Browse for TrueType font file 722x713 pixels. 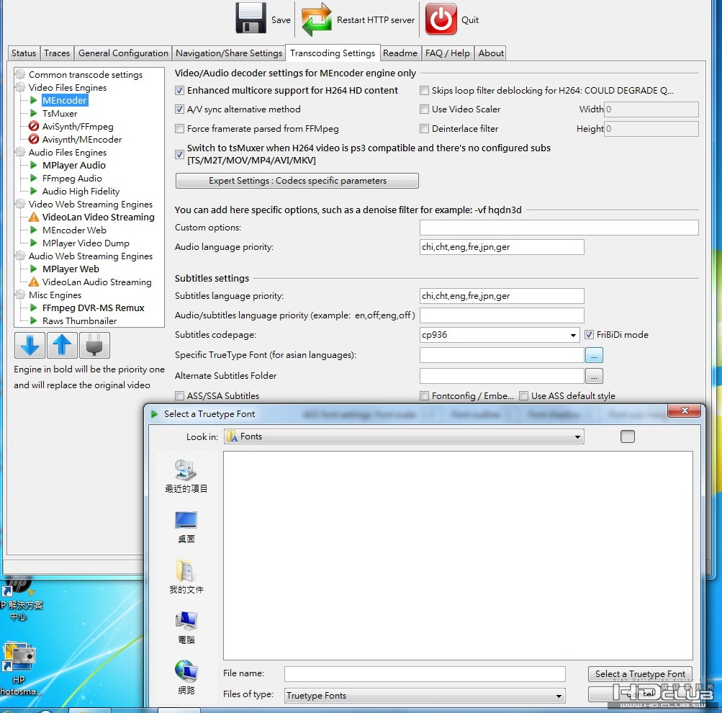pyautogui.click(x=594, y=355)
